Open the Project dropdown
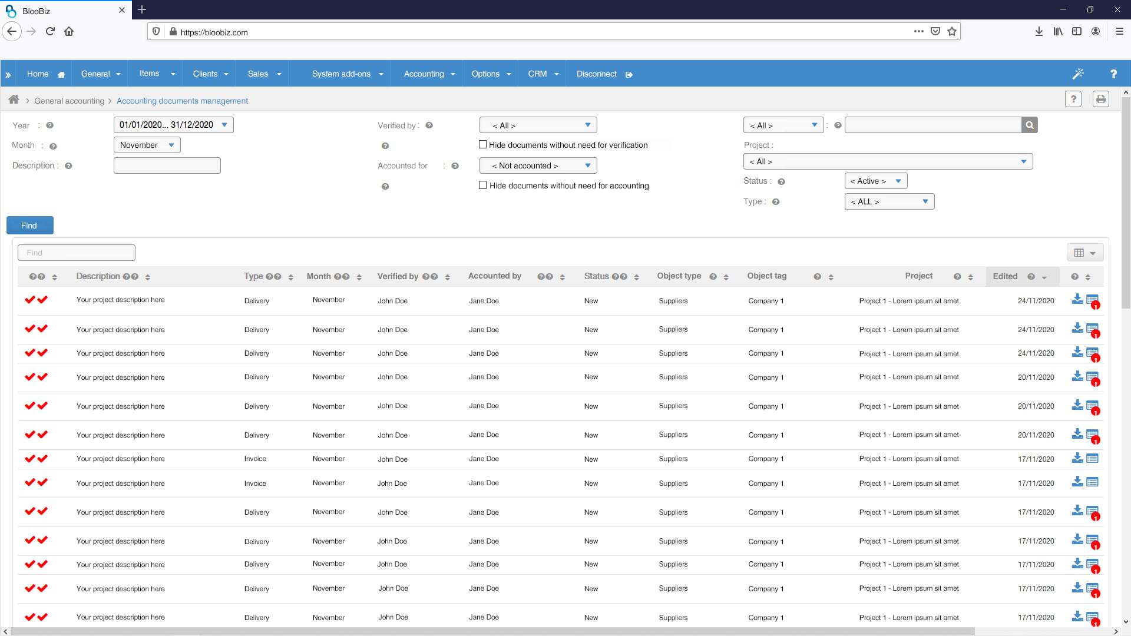This screenshot has width=1131, height=636. (888, 161)
